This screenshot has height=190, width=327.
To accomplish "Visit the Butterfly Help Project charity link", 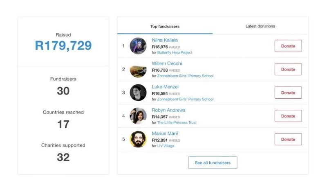I will click(x=175, y=52).
